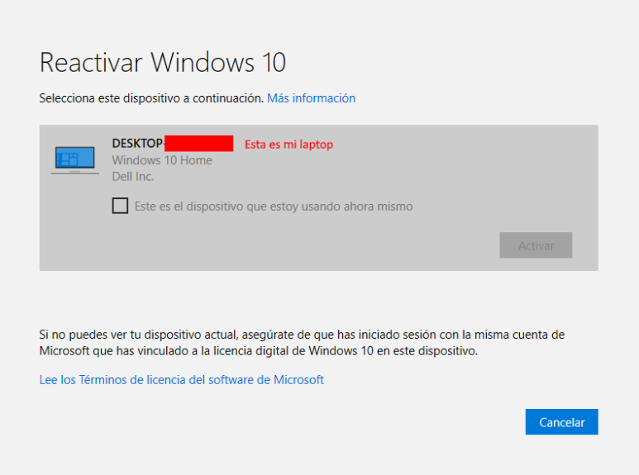Click the 'Dell Inc.' manufacturer text
The width and height of the screenshot is (639, 475).
coord(133,177)
